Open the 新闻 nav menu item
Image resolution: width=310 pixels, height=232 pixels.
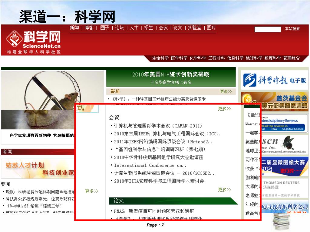tap(74, 27)
